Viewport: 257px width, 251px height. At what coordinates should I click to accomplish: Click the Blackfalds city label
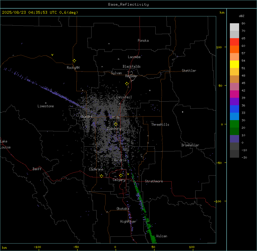[131, 66]
